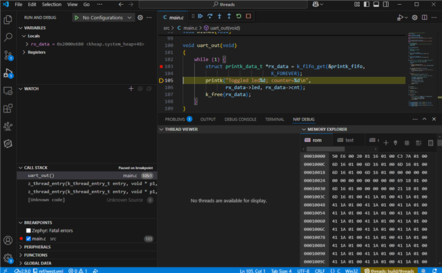This screenshot has height=273, width=442.
Task: Open the Explorer view in activity bar
Action: 8,19
